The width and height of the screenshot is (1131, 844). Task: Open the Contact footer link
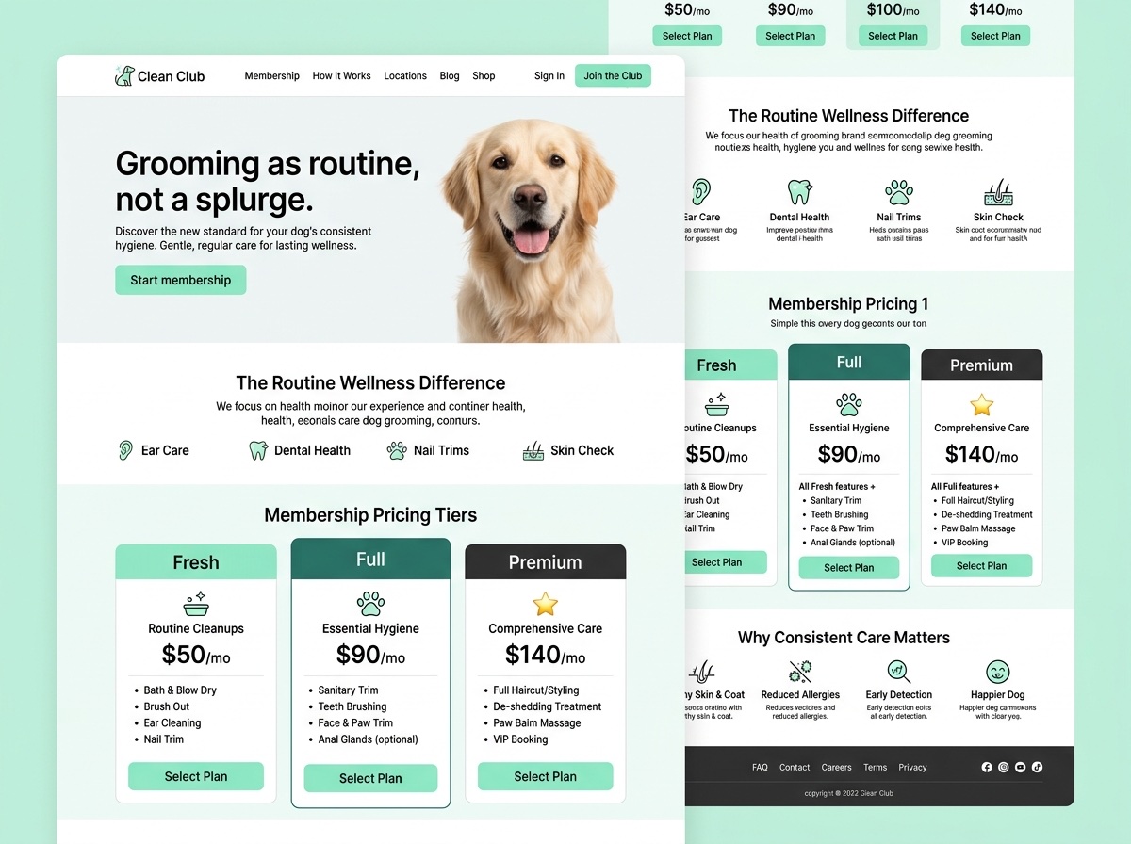point(795,768)
